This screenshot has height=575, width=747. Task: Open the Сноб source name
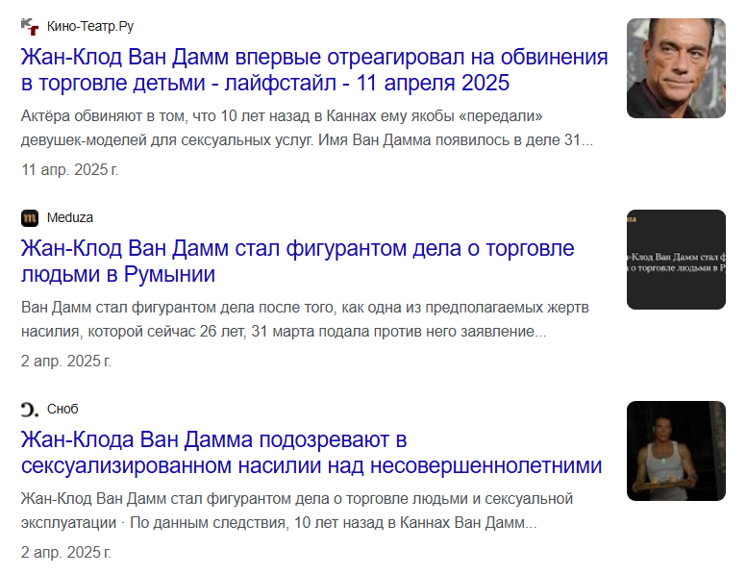pos(62,410)
